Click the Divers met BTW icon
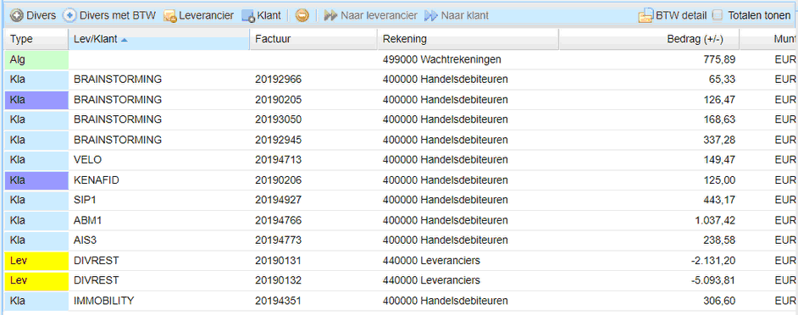798x315 pixels. click(x=69, y=16)
